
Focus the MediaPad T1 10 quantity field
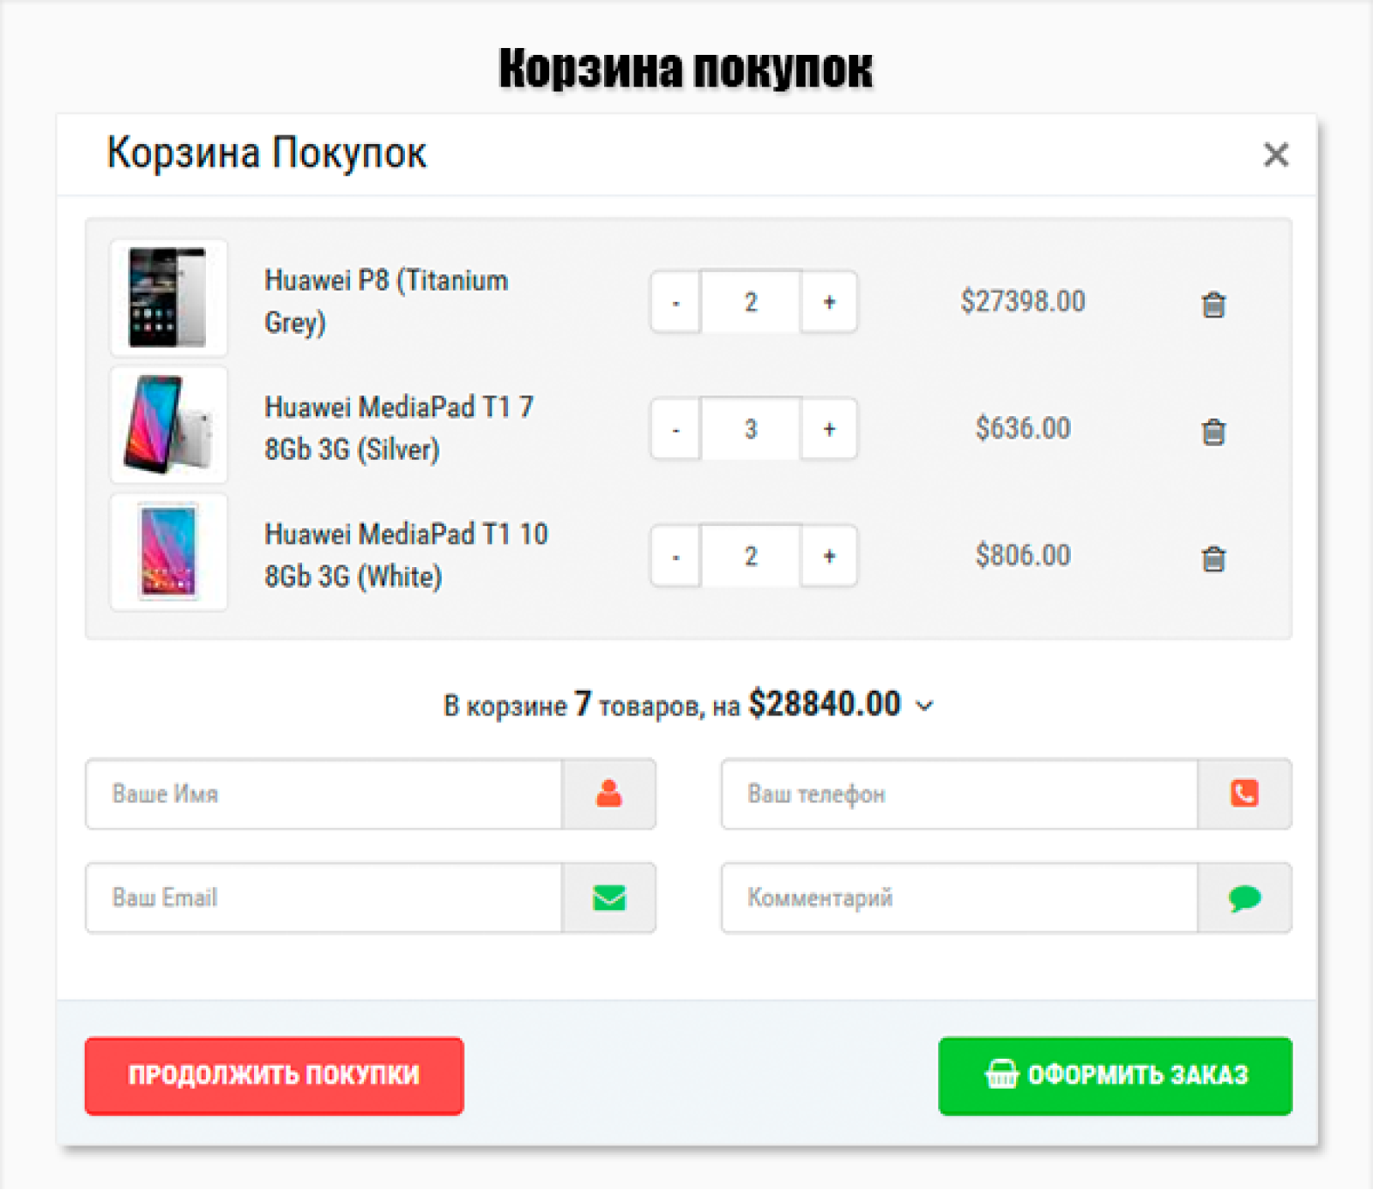(751, 556)
